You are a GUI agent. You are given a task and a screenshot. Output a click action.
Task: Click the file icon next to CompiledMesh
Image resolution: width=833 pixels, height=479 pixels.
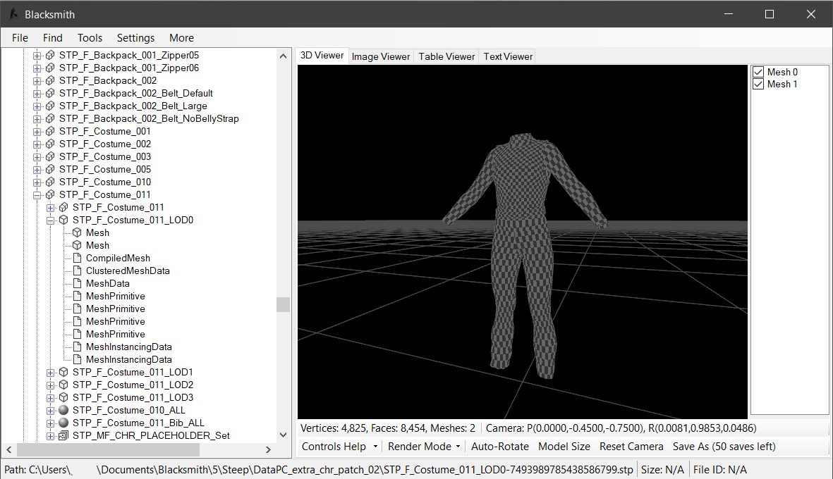pos(77,258)
